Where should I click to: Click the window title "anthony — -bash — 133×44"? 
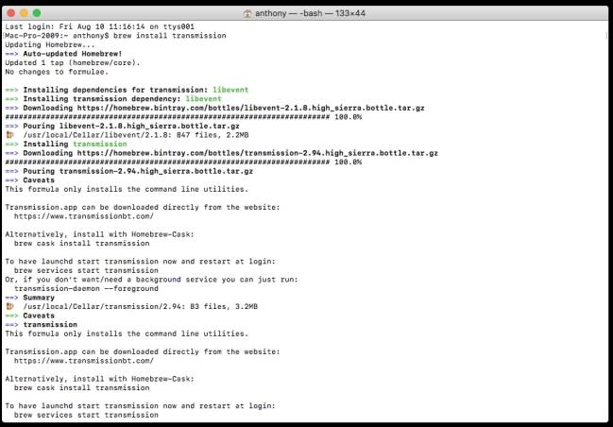310,13
